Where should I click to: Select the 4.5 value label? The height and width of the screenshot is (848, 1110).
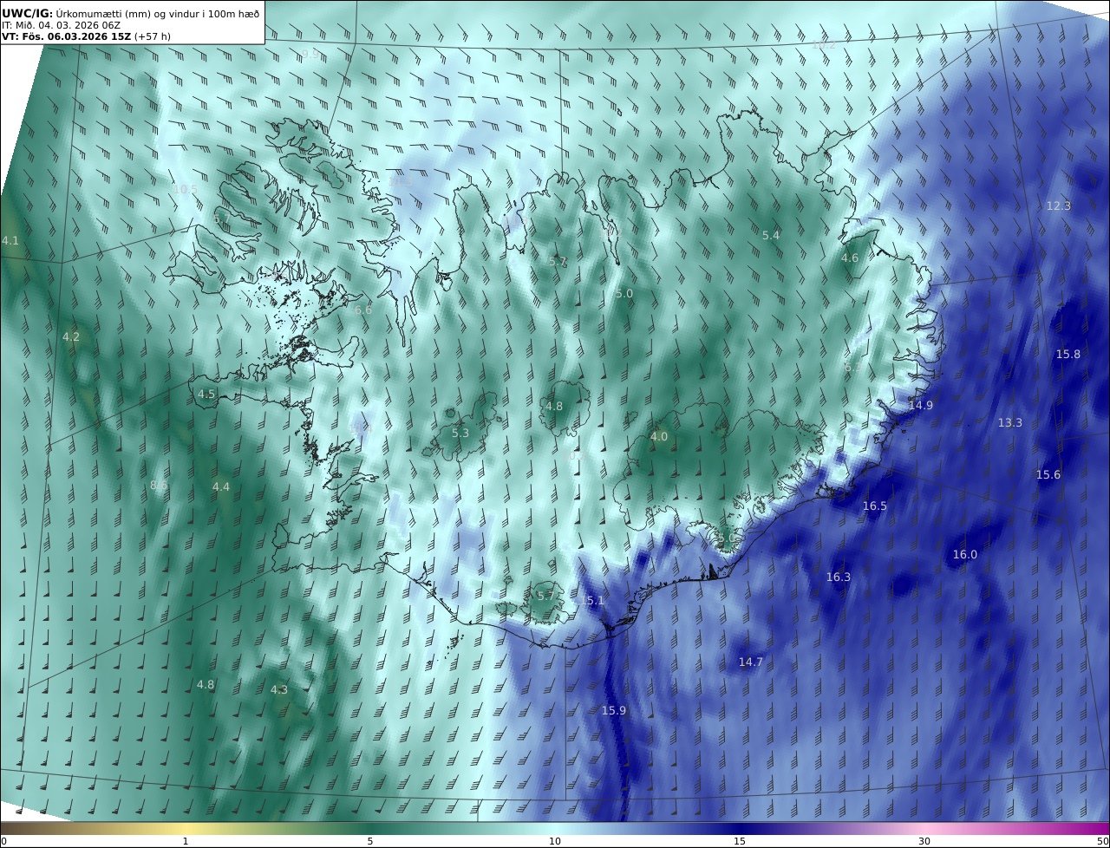[206, 395]
